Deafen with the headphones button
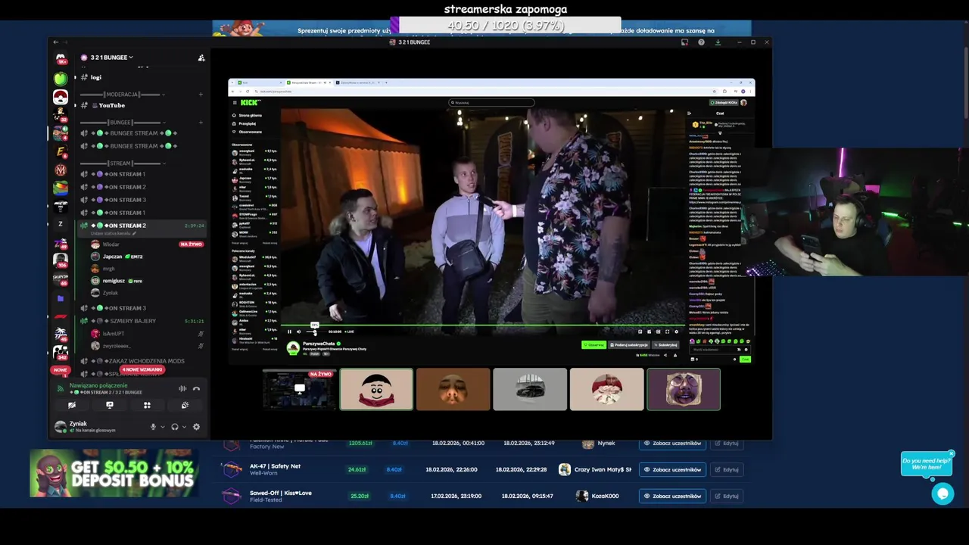The height and width of the screenshot is (545, 969). [175, 427]
